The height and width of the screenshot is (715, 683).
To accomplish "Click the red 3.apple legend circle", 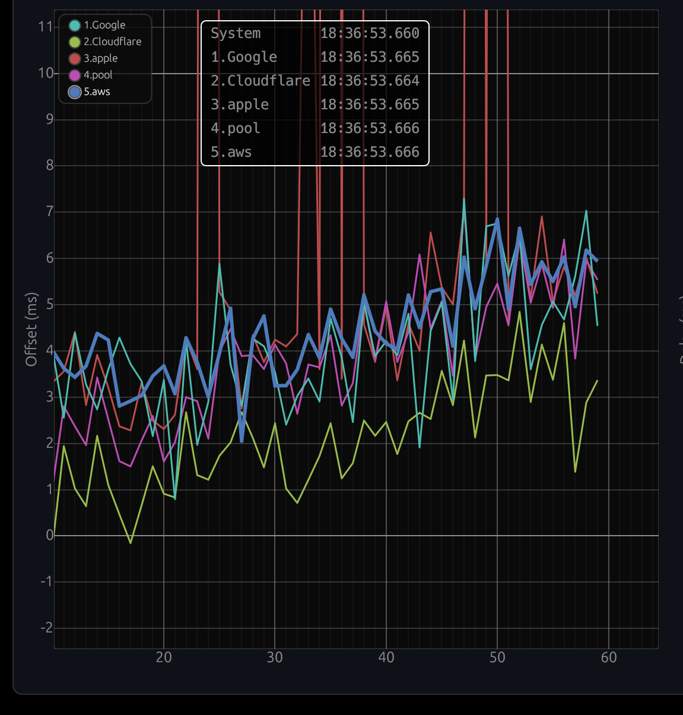I will 75,59.
